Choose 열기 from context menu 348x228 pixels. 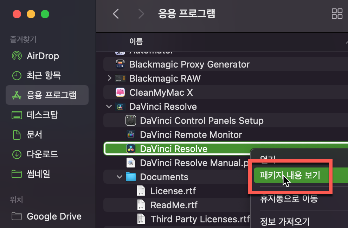tap(268, 159)
